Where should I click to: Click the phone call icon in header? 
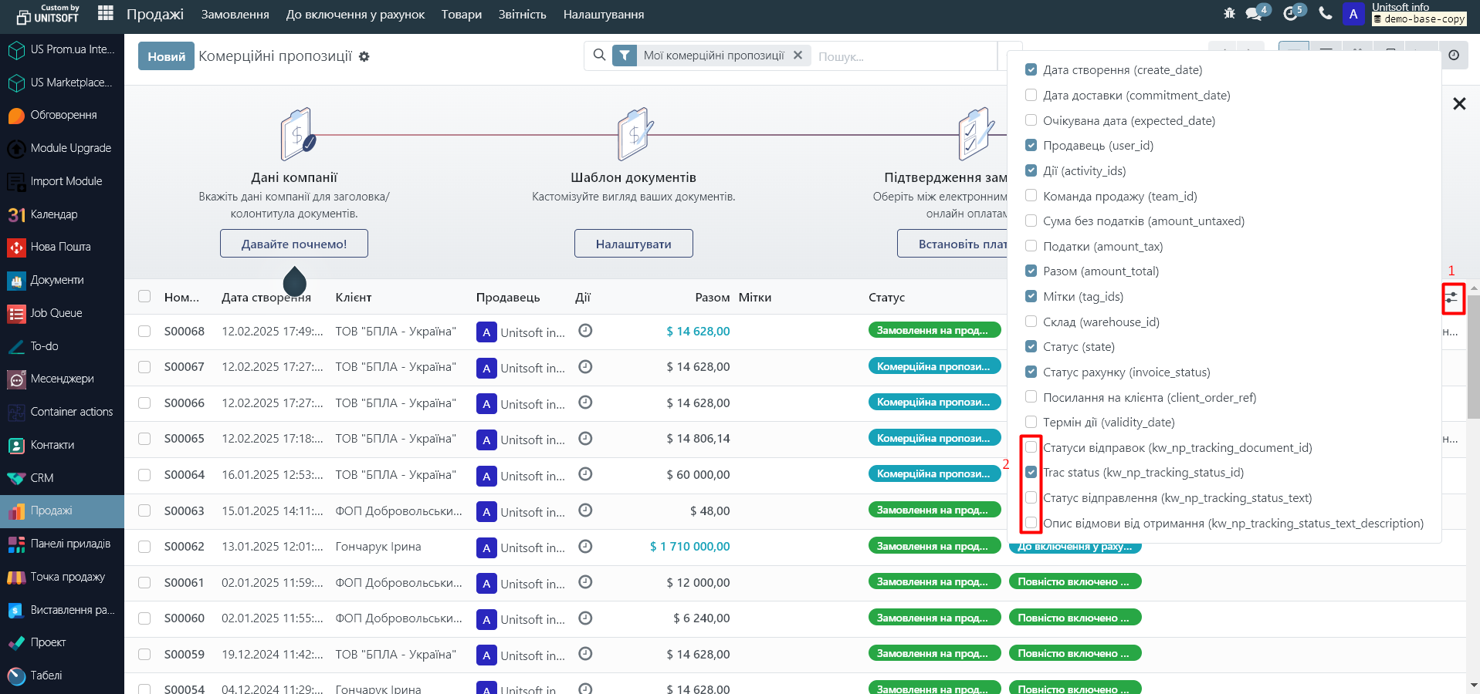(1325, 13)
